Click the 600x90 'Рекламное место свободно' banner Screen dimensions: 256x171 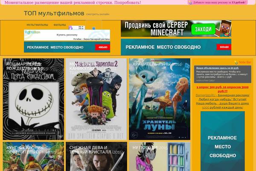pyautogui.click(x=176, y=47)
